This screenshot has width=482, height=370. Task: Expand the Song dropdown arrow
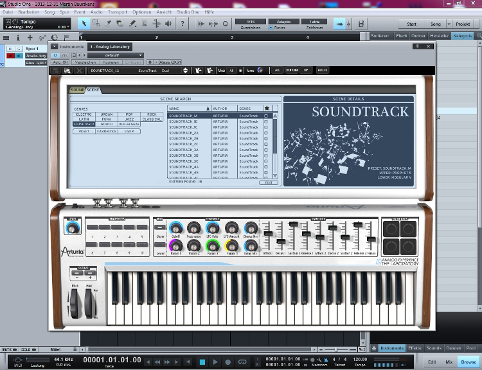449,24
